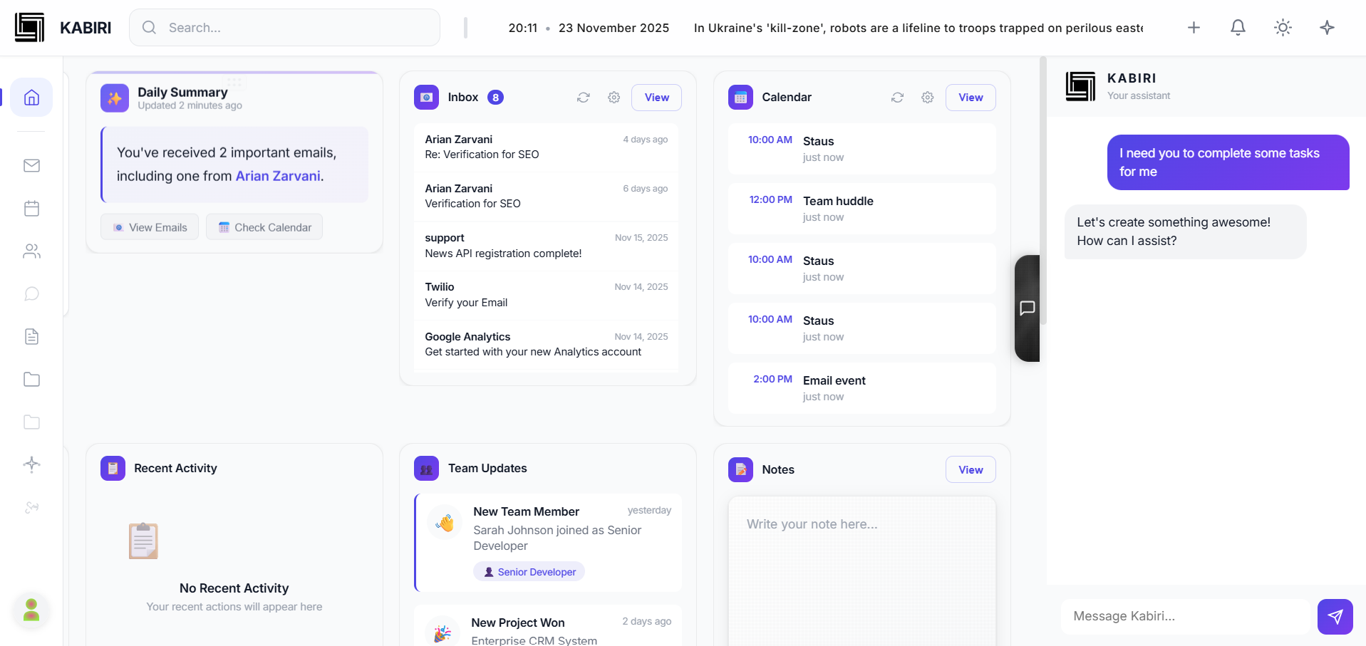The image size is (1366, 646).
Task: Open the documents section in the sidebar
Action: click(31, 336)
